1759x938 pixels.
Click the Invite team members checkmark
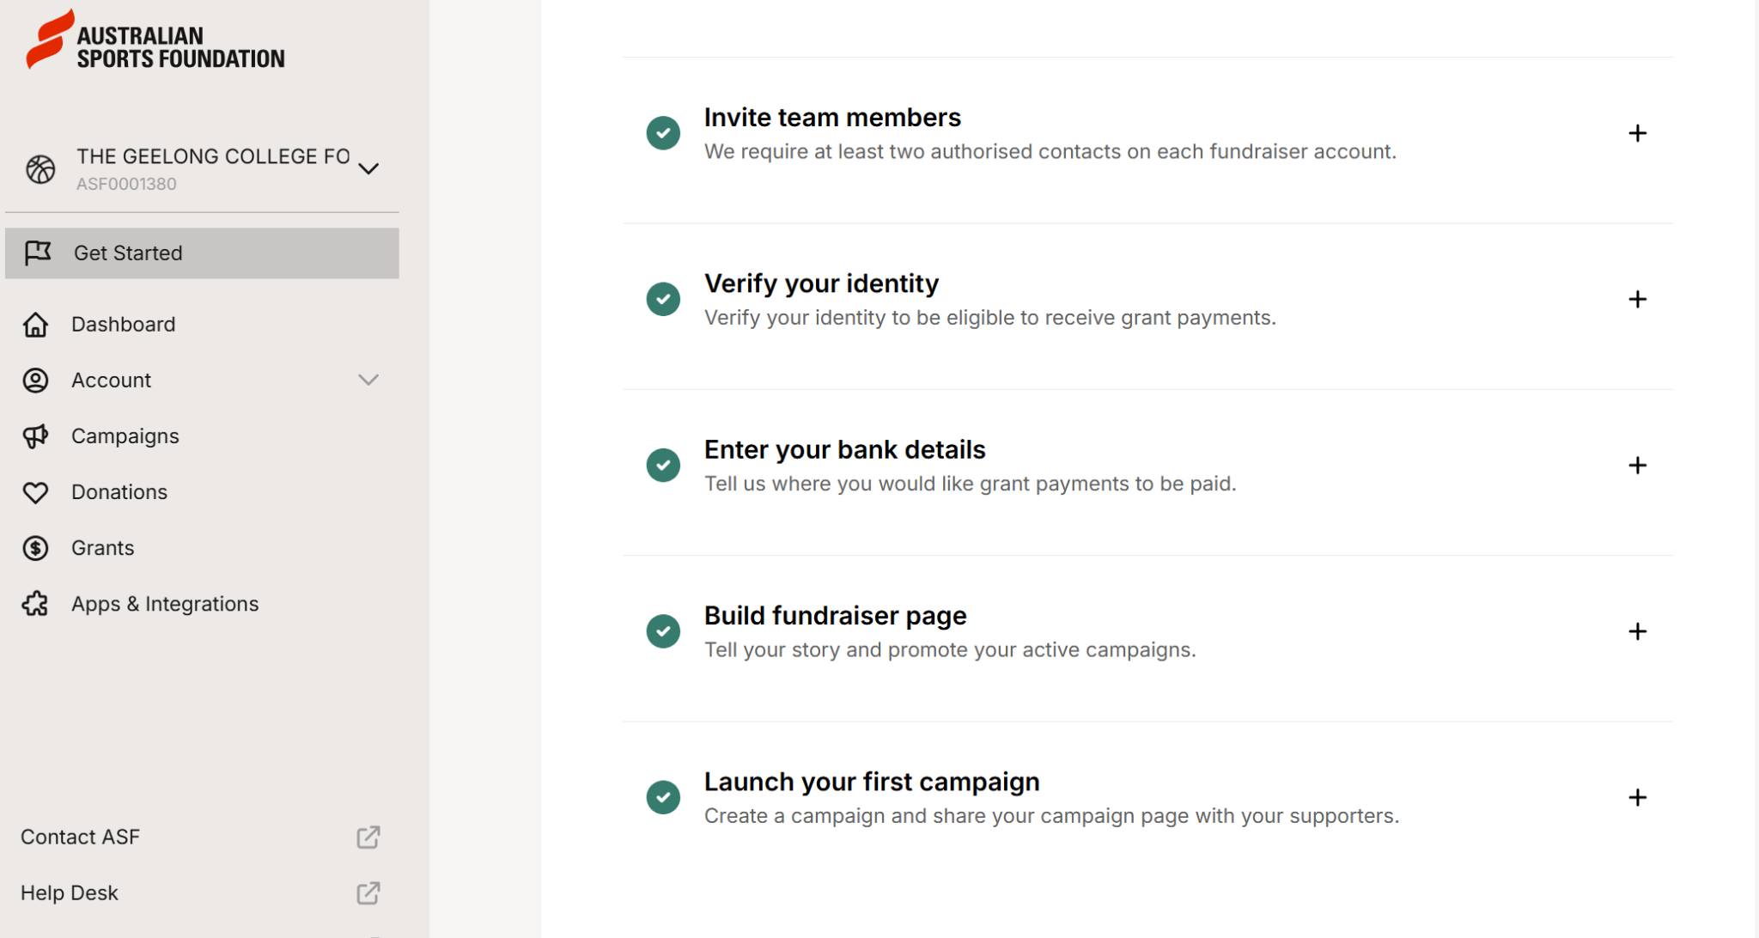(x=663, y=133)
